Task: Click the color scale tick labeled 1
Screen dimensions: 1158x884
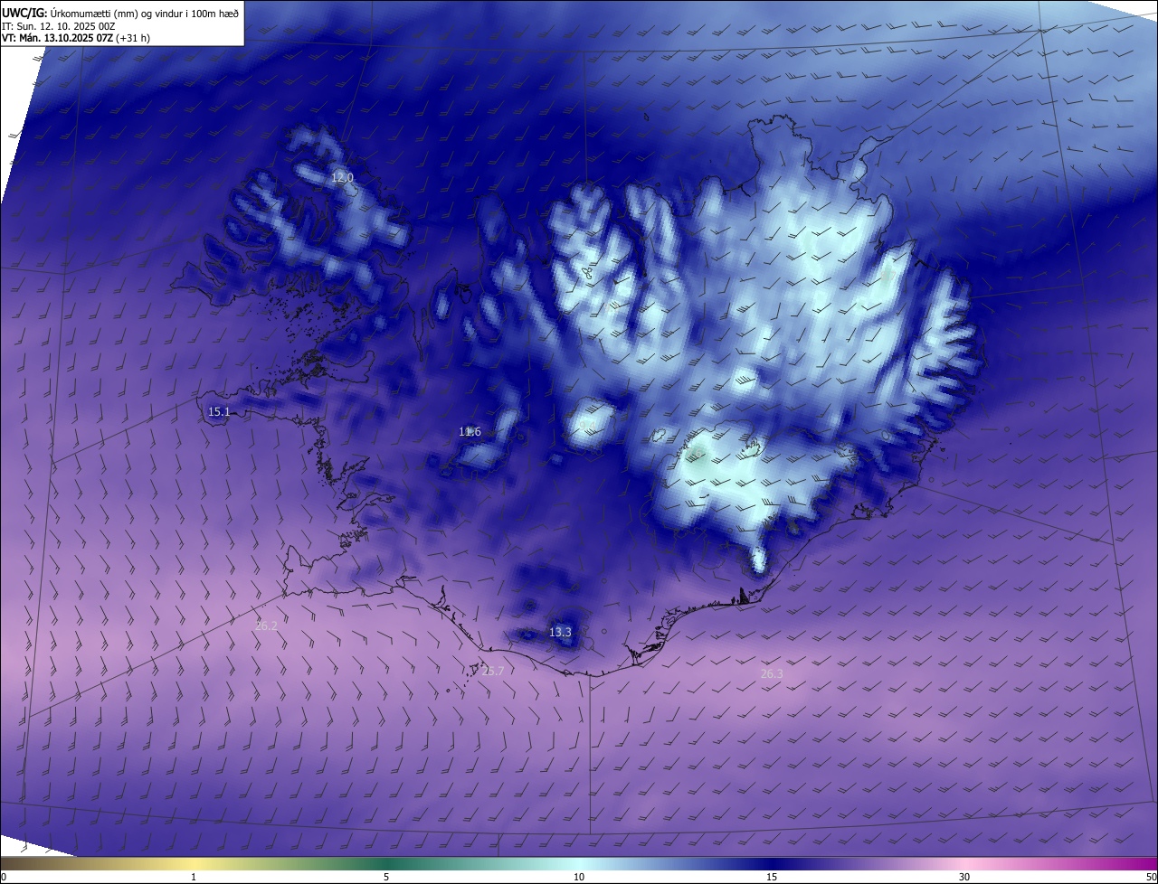Action: tap(194, 877)
